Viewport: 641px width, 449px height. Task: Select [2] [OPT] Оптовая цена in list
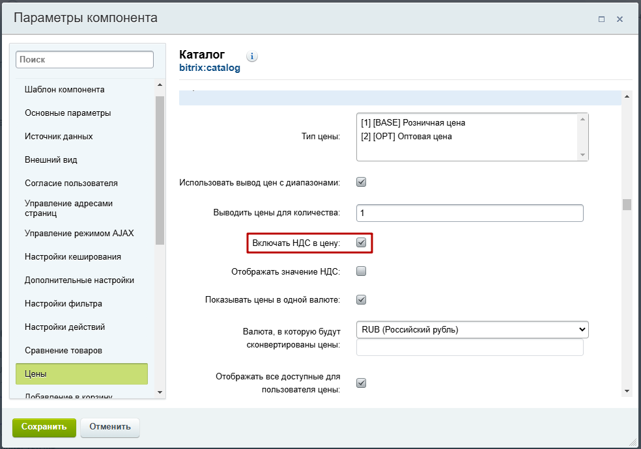click(406, 137)
